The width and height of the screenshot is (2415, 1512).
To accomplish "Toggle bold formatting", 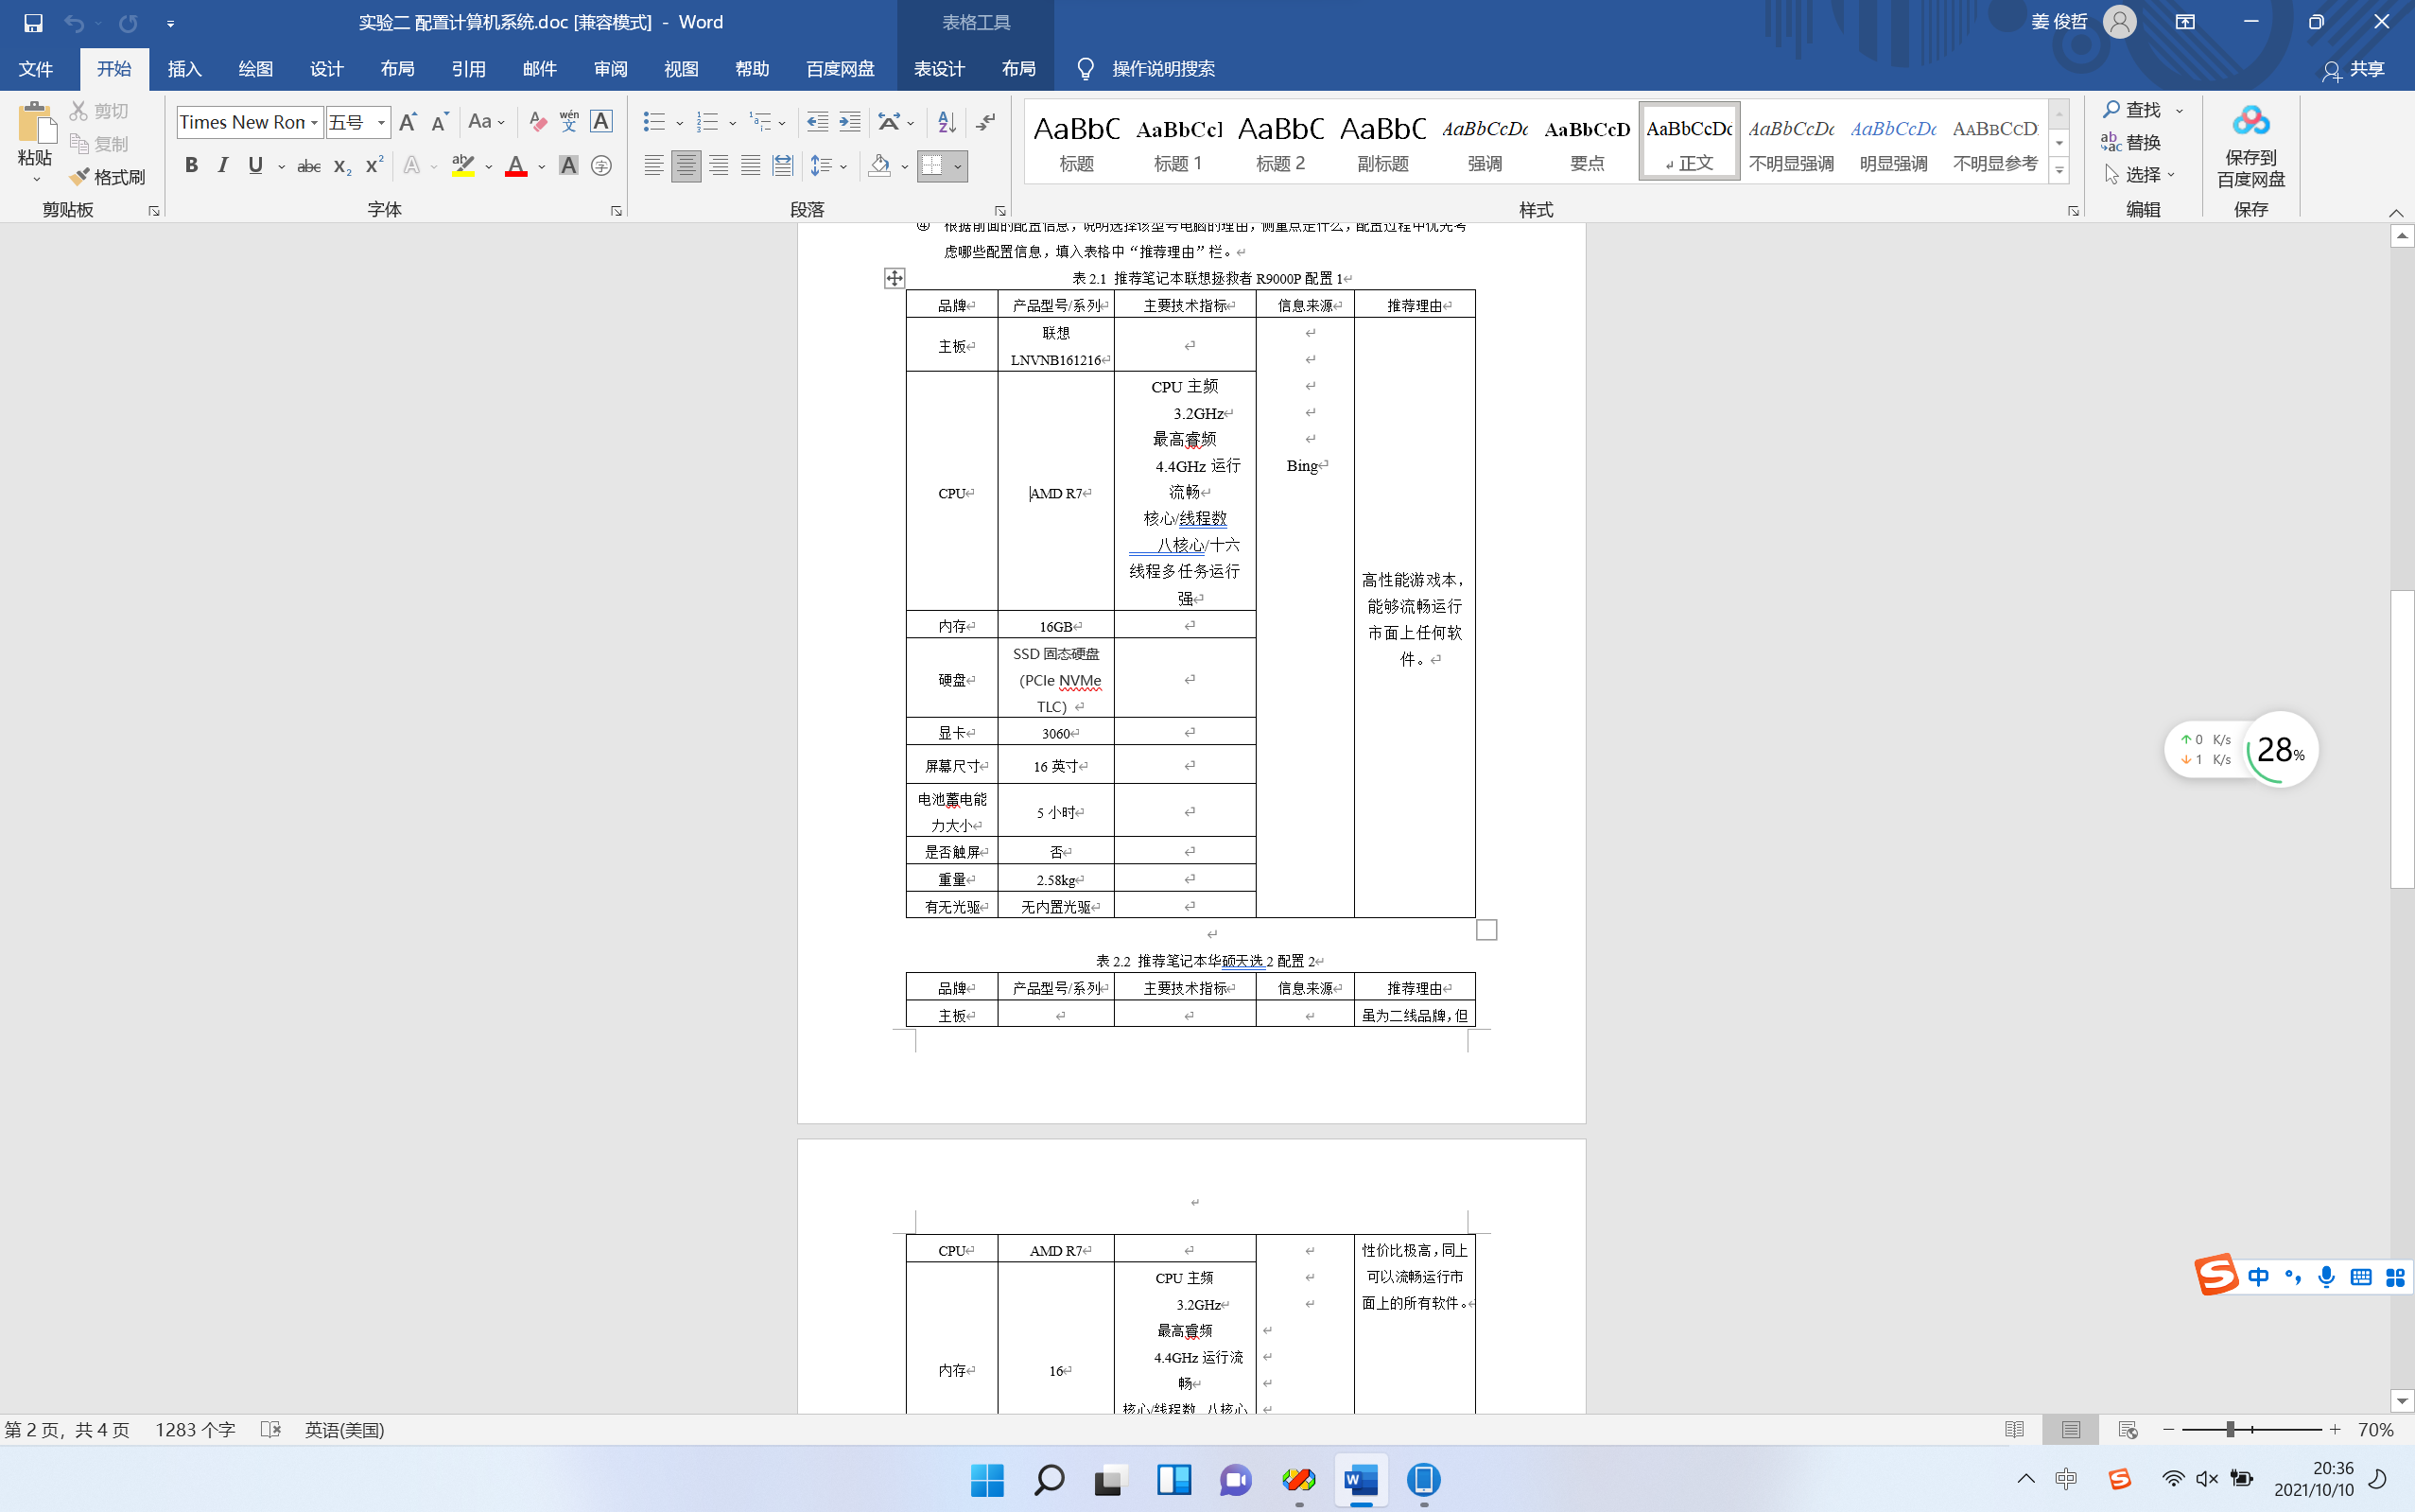I will click(191, 166).
